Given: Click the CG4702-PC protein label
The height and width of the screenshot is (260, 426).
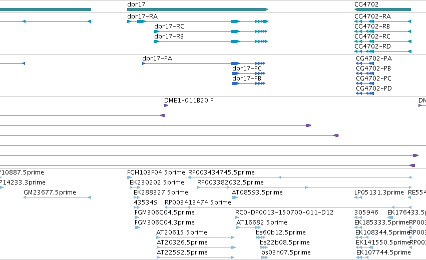Looking at the screenshot, I should 373,78.
